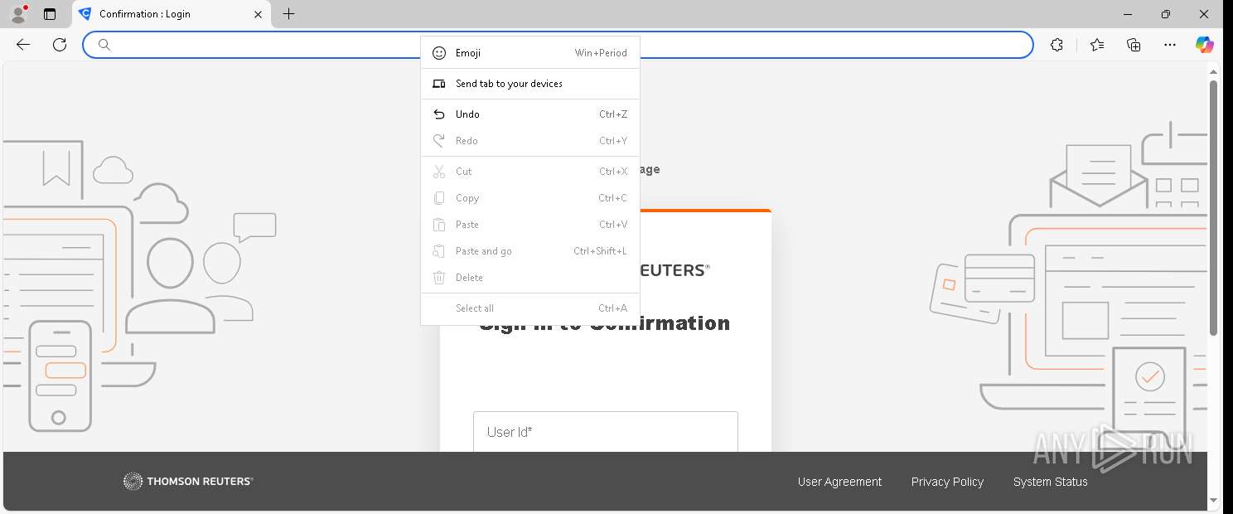Minimize the browser window
The width and height of the screenshot is (1233, 514).
click(x=1128, y=14)
